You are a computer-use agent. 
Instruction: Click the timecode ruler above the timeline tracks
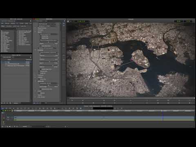coord(104,111)
